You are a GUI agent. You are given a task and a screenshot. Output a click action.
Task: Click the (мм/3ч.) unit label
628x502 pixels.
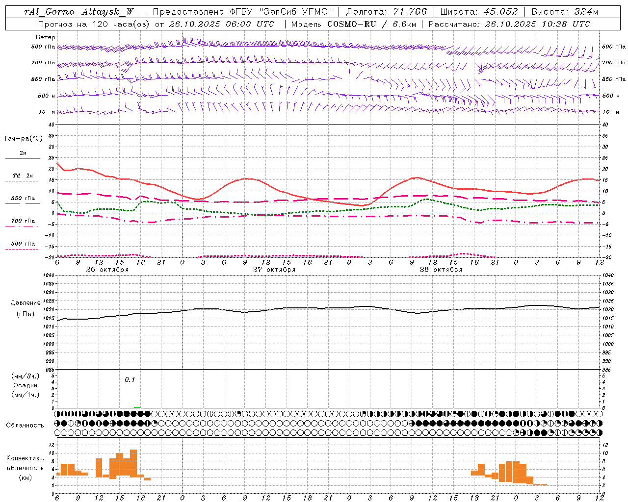pos(25,376)
